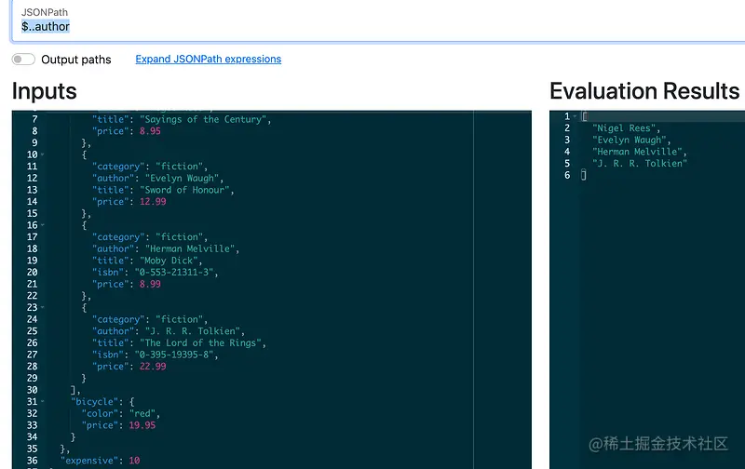This screenshot has height=469, width=745.
Task: Select "Nigel Rees" in evaluation results
Action: [623, 128]
